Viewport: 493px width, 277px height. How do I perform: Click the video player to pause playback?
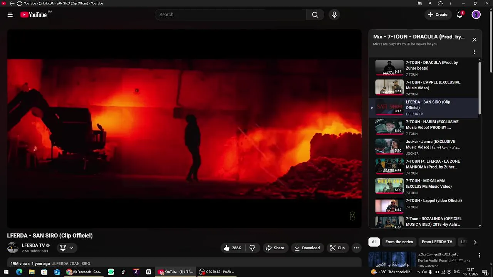pyautogui.click(x=184, y=129)
